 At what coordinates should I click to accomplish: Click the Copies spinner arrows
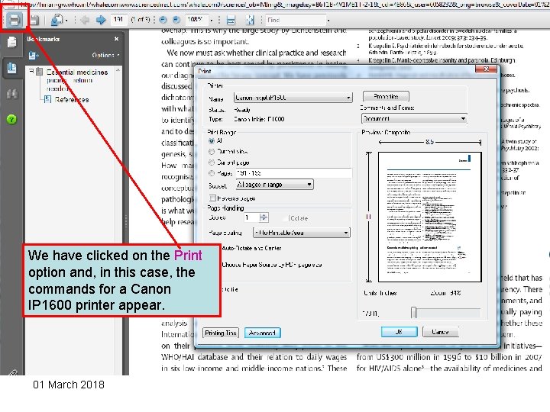pyautogui.click(x=264, y=217)
